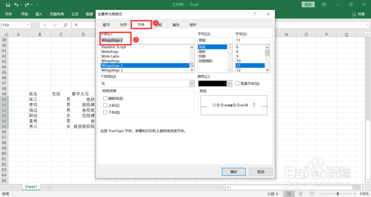Open the 数据 ribbon tab

click(x=89, y=14)
